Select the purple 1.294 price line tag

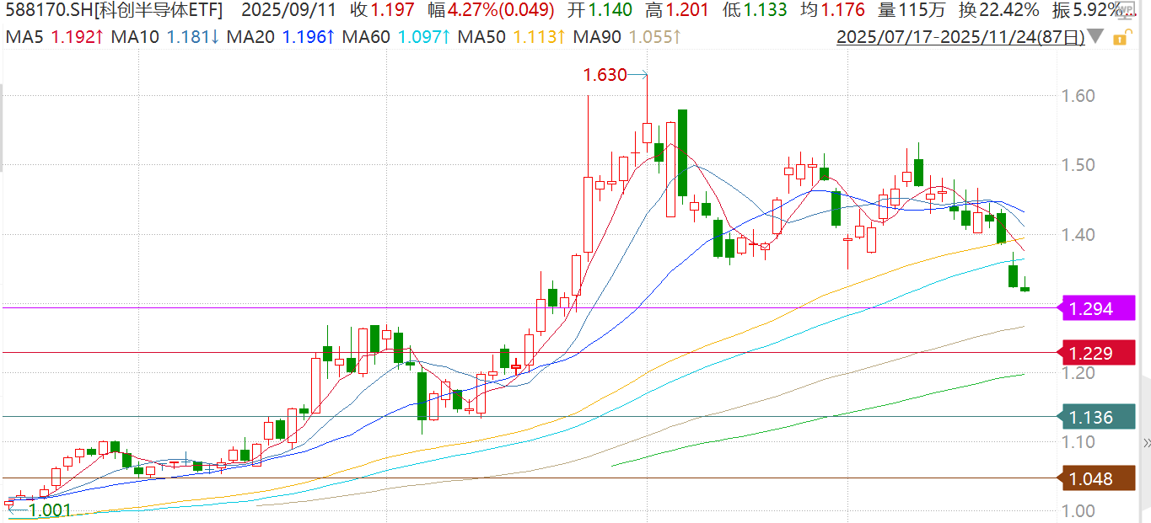pyautogui.click(x=1091, y=309)
